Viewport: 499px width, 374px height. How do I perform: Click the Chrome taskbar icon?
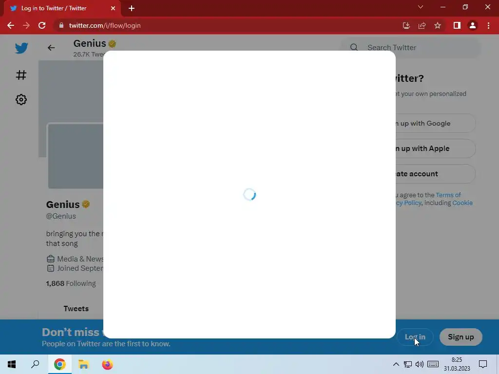coord(59,364)
